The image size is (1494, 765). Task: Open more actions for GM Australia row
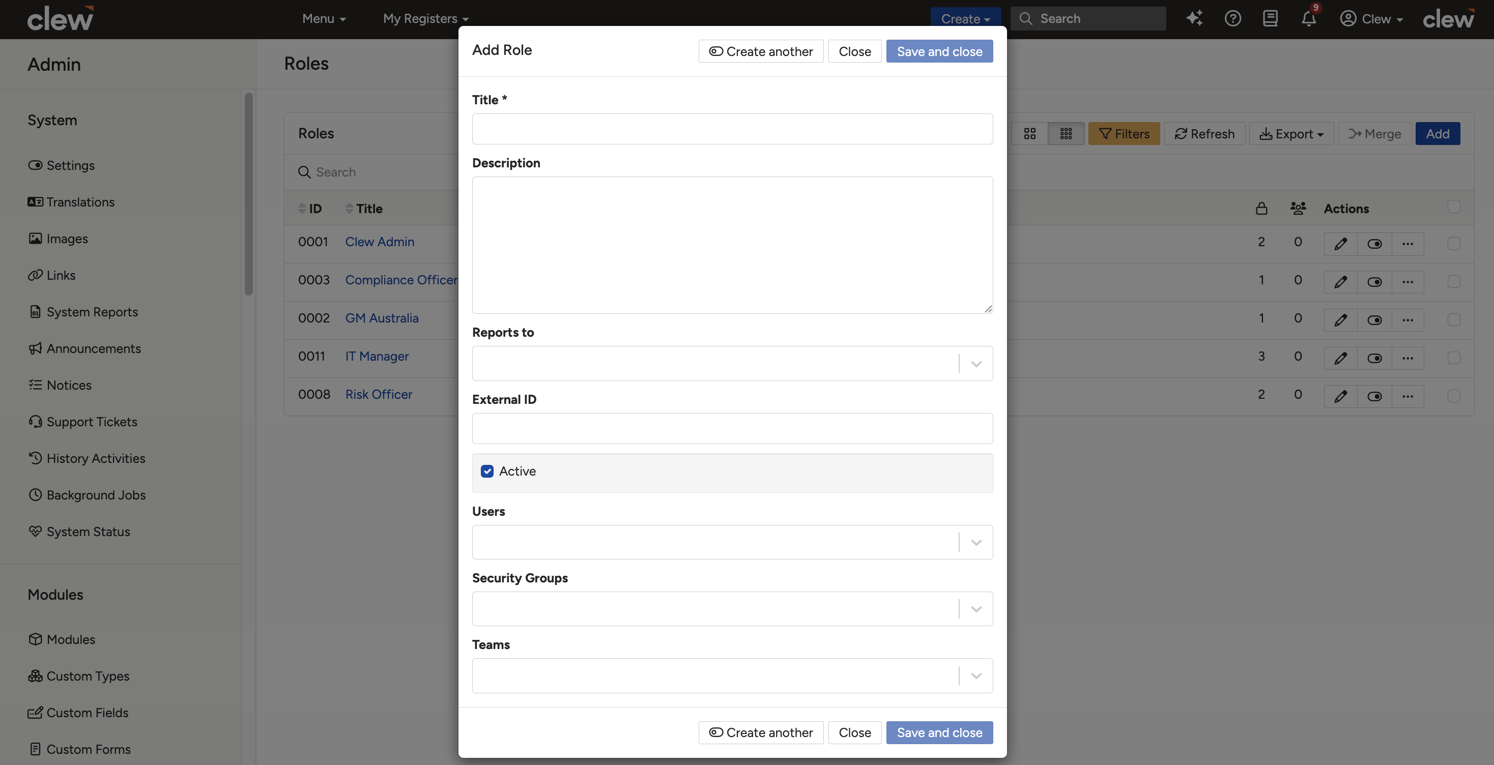click(1407, 320)
